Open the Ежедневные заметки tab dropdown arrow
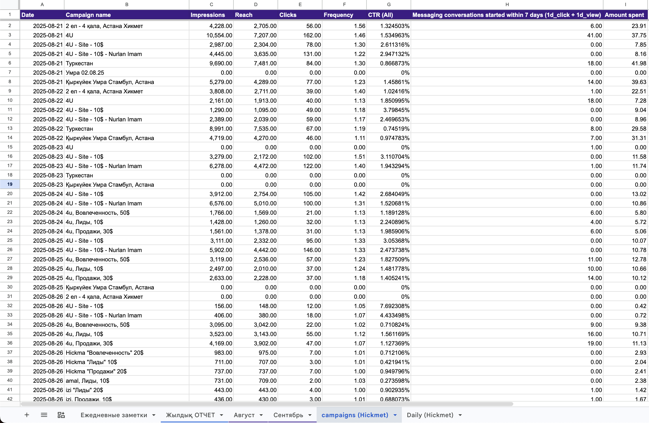The width and height of the screenshot is (649, 423). 154,415
